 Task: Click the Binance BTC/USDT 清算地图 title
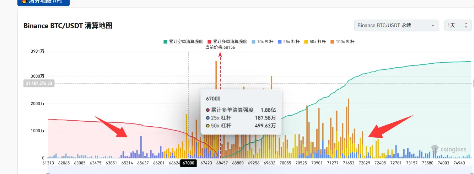68,26
